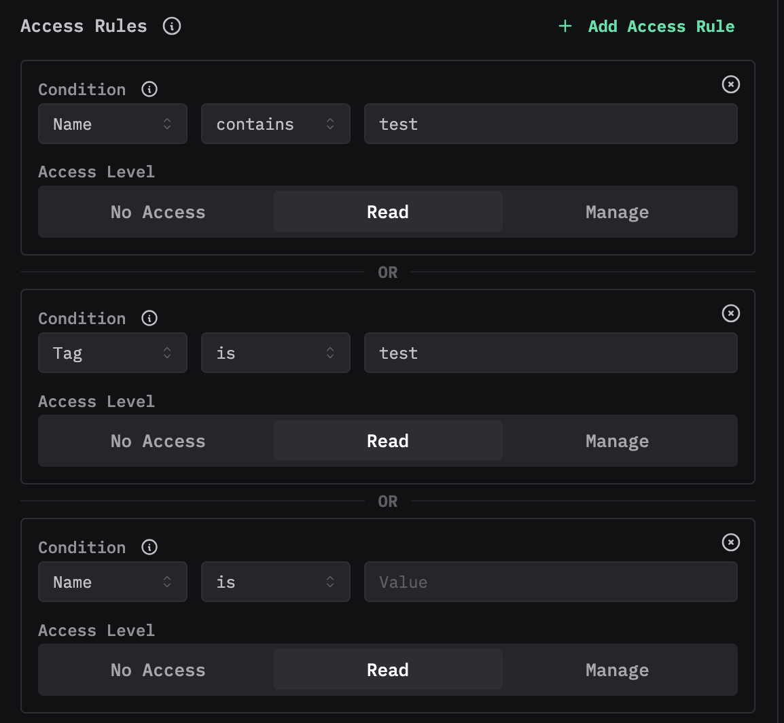Keep No Access highlighted in first rule
This screenshot has height=723, width=784.
pos(158,211)
